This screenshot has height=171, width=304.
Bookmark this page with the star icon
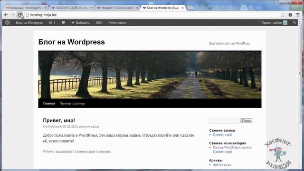pyautogui.click(x=283, y=15)
